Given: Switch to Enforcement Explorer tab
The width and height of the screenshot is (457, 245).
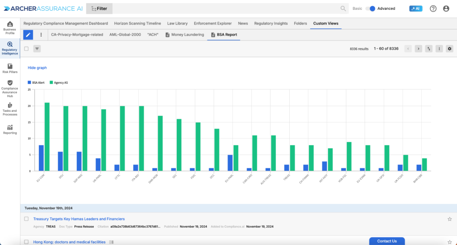Looking at the screenshot, I should (x=213, y=23).
